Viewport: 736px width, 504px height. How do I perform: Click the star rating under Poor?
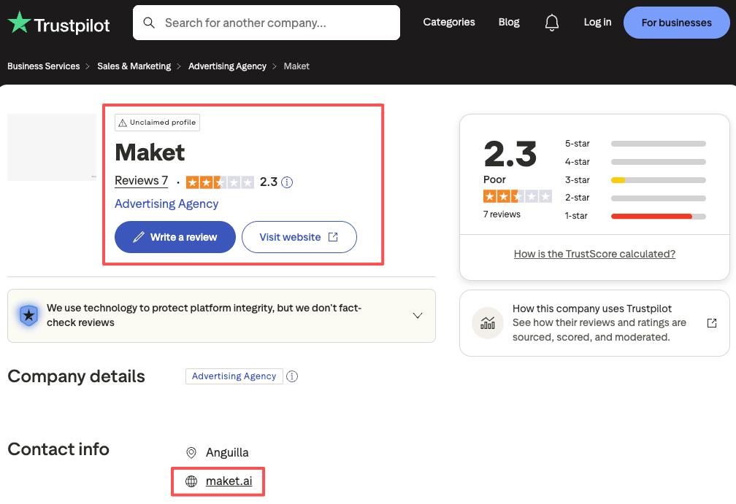(517, 196)
